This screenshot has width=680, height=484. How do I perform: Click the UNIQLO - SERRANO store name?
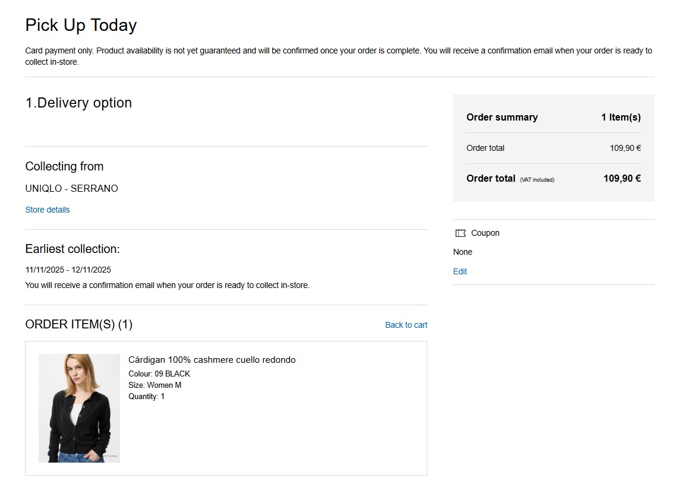pyautogui.click(x=71, y=188)
